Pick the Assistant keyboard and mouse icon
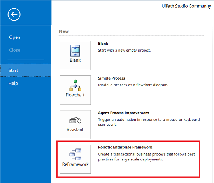214x183 pixels. pos(75,120)
